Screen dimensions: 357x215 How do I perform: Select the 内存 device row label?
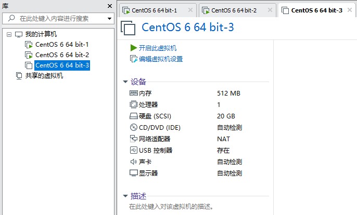[x=145, y=93]
